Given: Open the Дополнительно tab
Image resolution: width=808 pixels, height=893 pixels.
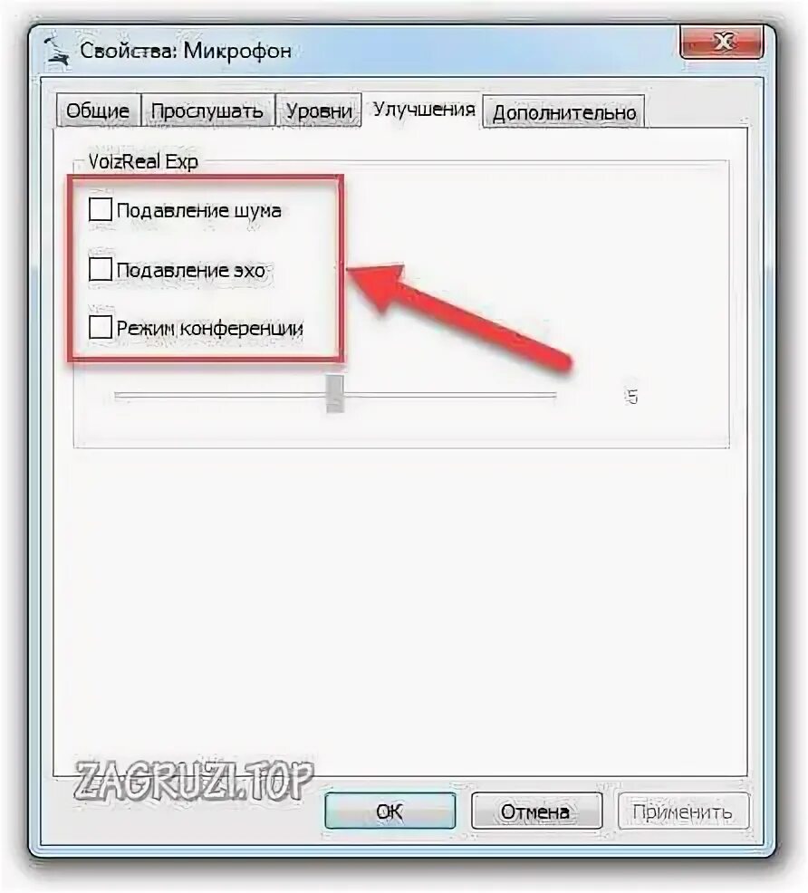Looking at the screenshot, I should [563, 112].
